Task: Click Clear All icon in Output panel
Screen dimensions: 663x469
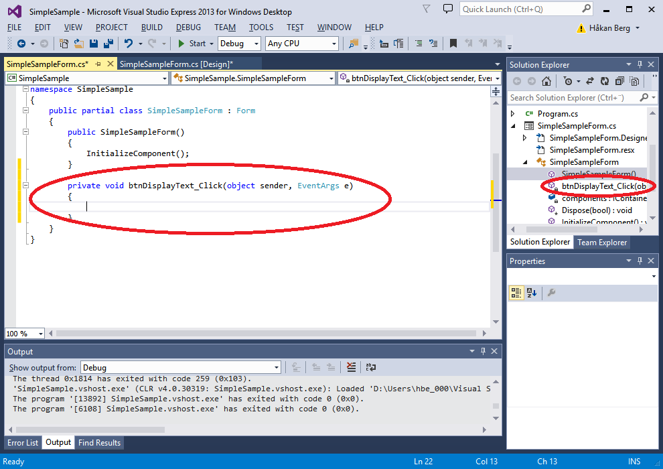Action: coord(352,367)
